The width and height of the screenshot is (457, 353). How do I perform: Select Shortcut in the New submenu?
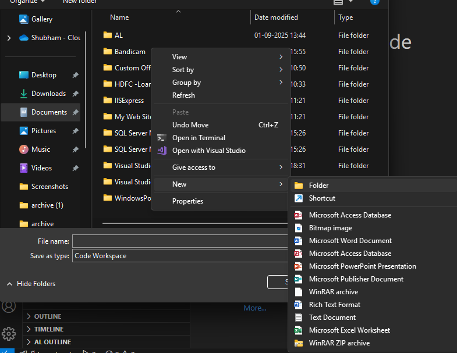(322, 198)
